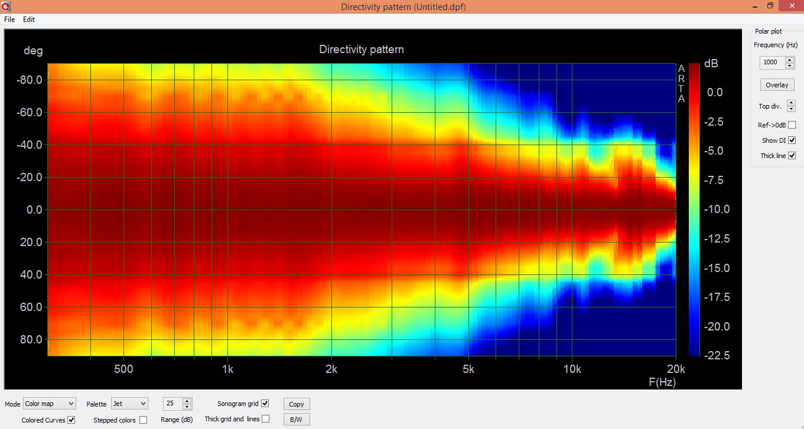The image size is (804, 429).
Task: Expand the Palette dropdown set to Jet
Action: [129, 404]
